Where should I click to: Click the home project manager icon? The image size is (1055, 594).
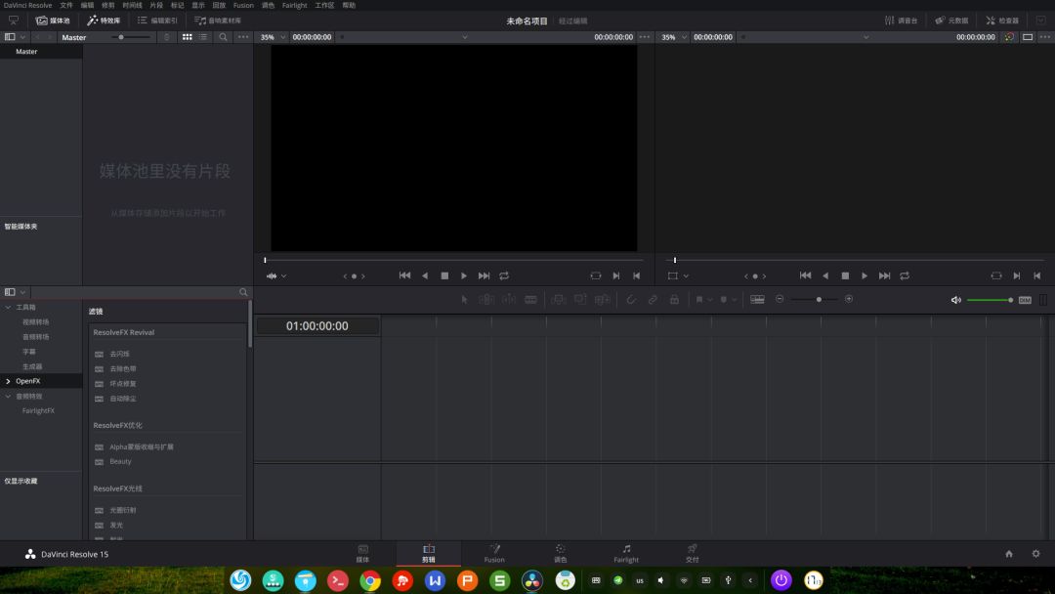point(1009,554)
